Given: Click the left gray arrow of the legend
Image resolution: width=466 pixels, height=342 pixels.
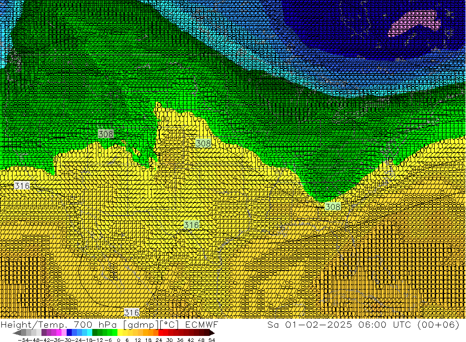Looking at the screenshot, I should [x=17, y=333].
